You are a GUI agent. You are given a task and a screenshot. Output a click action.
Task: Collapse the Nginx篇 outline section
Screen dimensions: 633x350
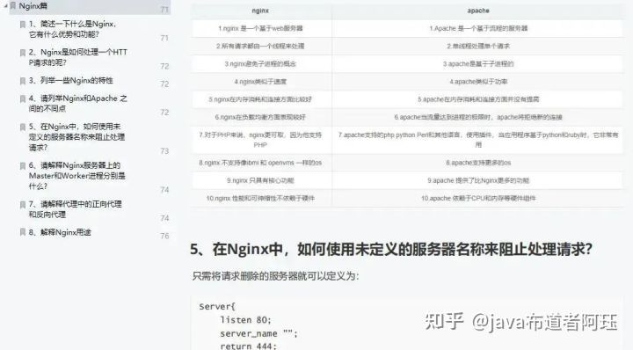pyautogui.click(x=5, y=5)
